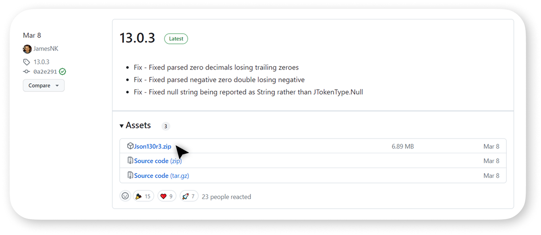Click the green verified checkmark icon
The image size is (541, 235).
click(x=62, y=72)
